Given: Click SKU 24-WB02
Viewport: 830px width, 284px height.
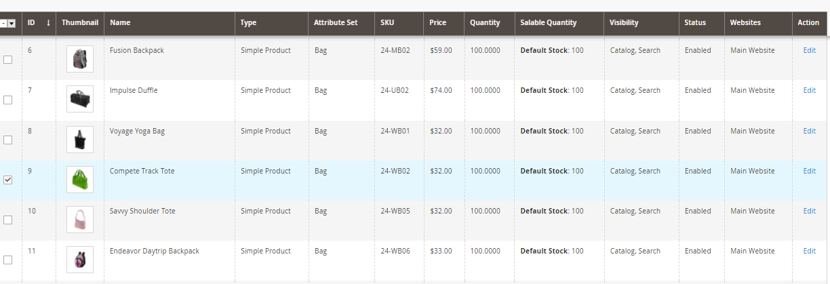Looking at the screenshot, I should [x=395, y=171].
